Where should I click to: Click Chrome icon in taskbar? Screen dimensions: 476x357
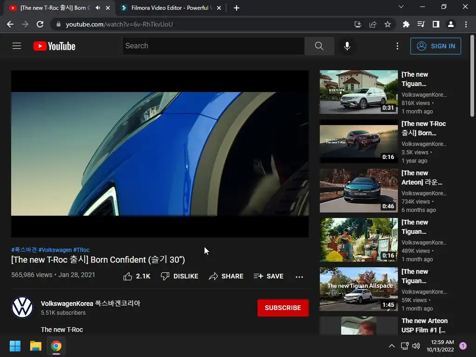[x=56, y=346]
